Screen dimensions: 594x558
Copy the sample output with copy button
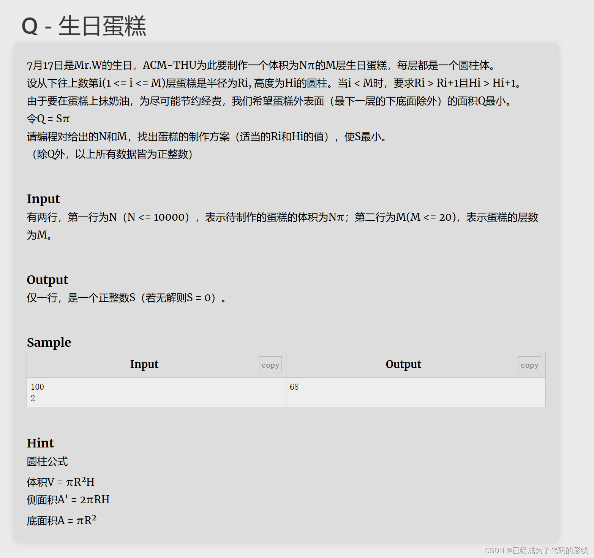(x=529, y=365)
